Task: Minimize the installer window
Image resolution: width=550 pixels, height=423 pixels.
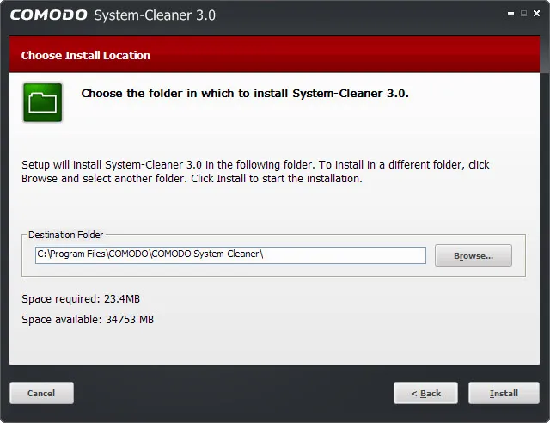Action: 510,14
